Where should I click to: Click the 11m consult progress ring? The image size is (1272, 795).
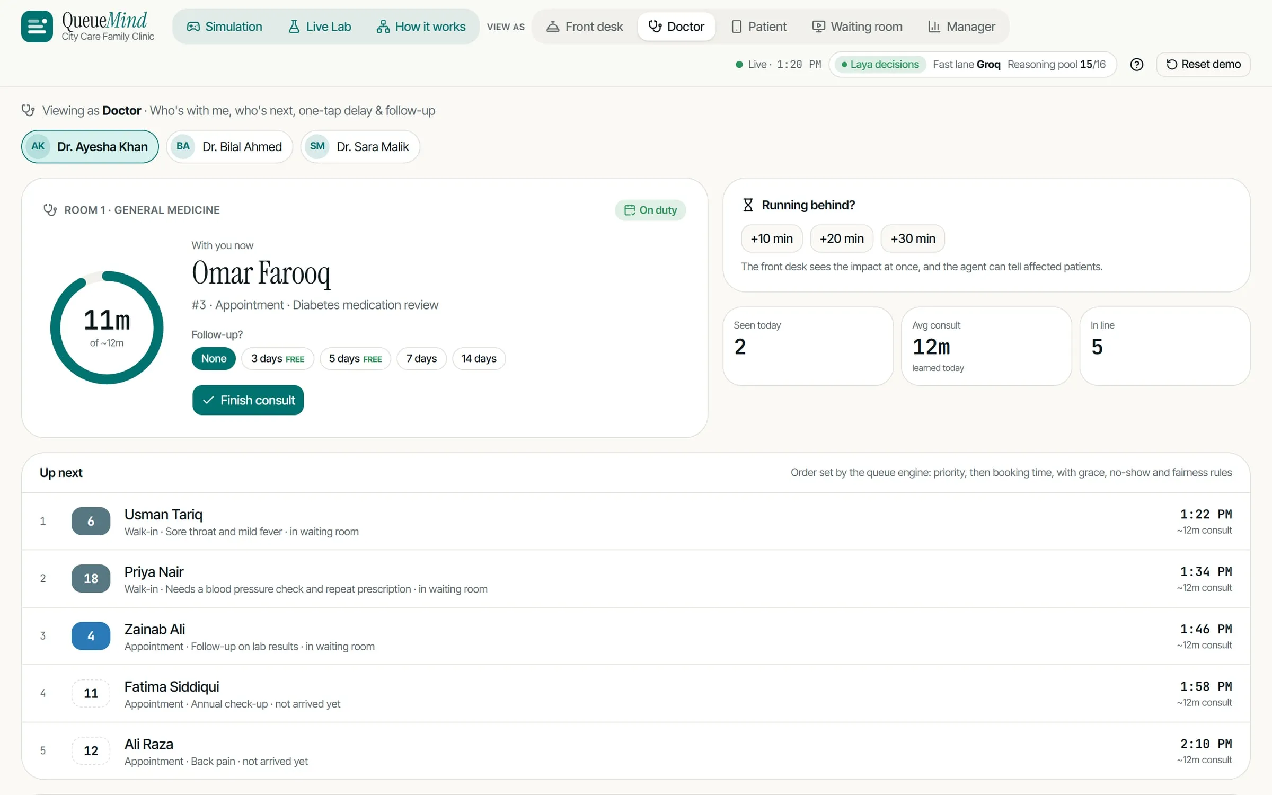pos(107,328)
